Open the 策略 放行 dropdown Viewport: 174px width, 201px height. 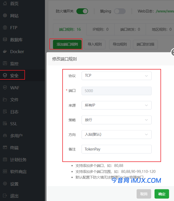tap(116, 120)
